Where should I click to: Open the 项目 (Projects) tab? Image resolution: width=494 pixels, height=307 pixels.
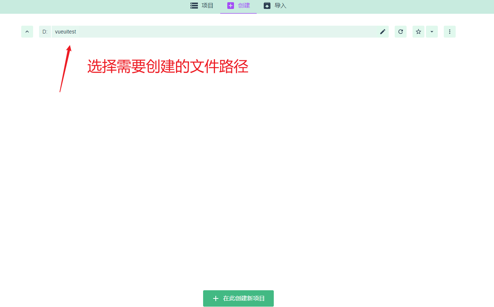(202, 6)
